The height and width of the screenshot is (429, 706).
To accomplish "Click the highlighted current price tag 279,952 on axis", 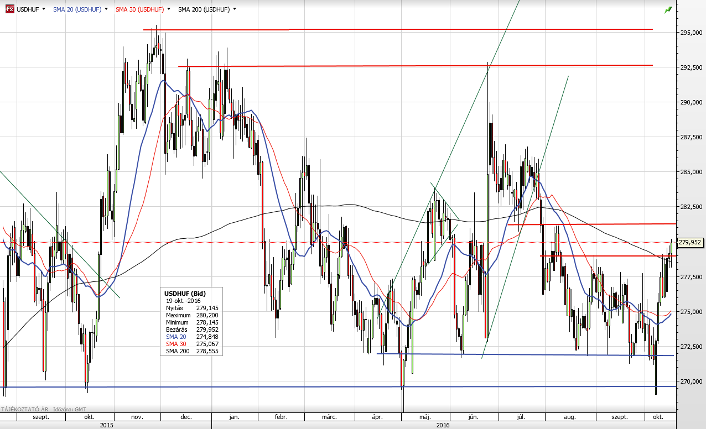I will click(x=690, y=242).
